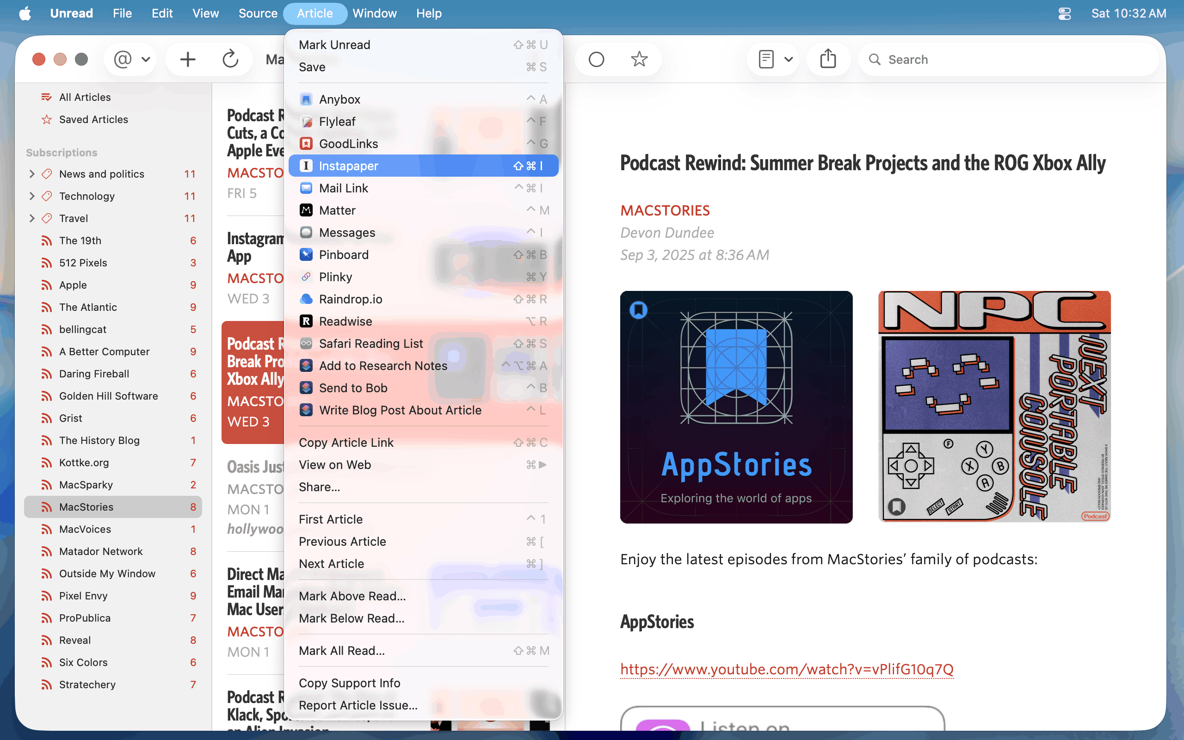Select GoodLinks in the Article menu
The image size is (1184, 740).
tap(348, 143)
